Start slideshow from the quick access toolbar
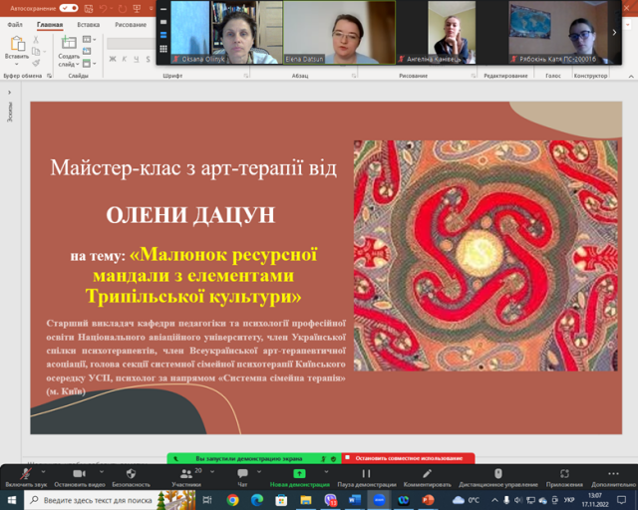This screenshot has width=638, height=510. tap(138, 9)
